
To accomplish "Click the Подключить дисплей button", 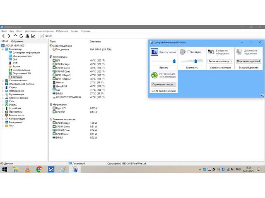I will point(248,61).
